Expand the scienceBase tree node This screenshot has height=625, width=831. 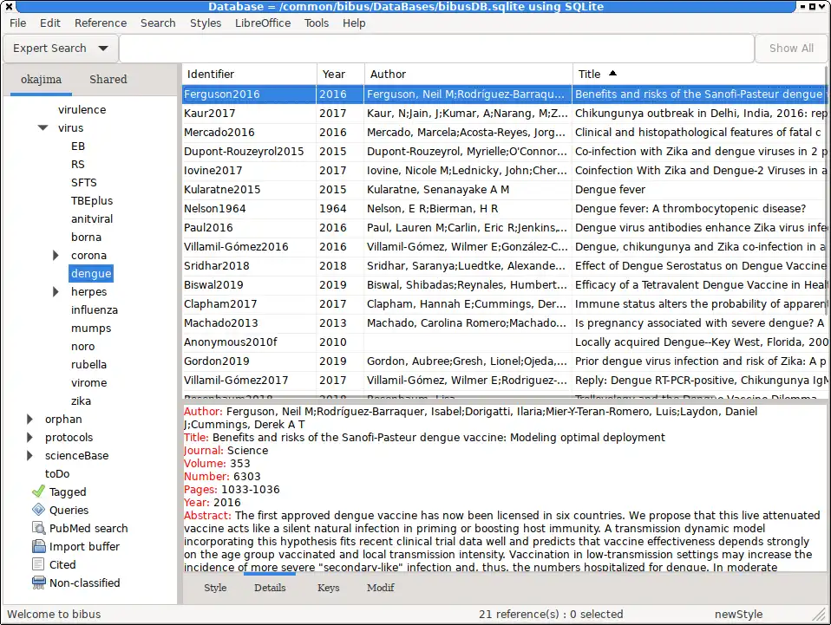(29, 456)
